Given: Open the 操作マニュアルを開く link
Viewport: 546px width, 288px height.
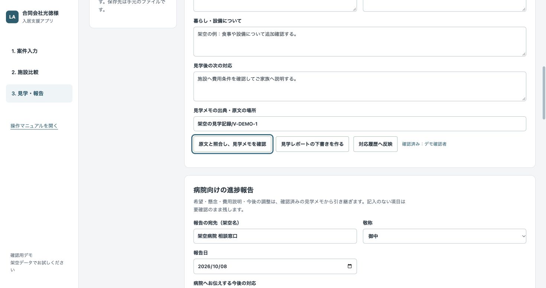Looking at the screenshot, I should point(34,126).
